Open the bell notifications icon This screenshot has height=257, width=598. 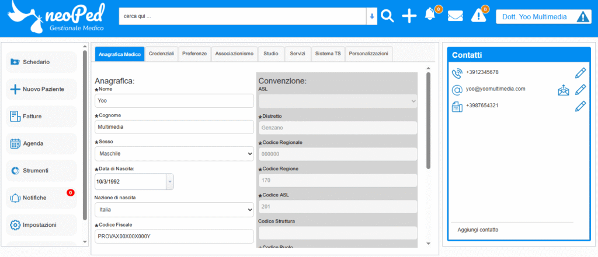pos(430,16)
